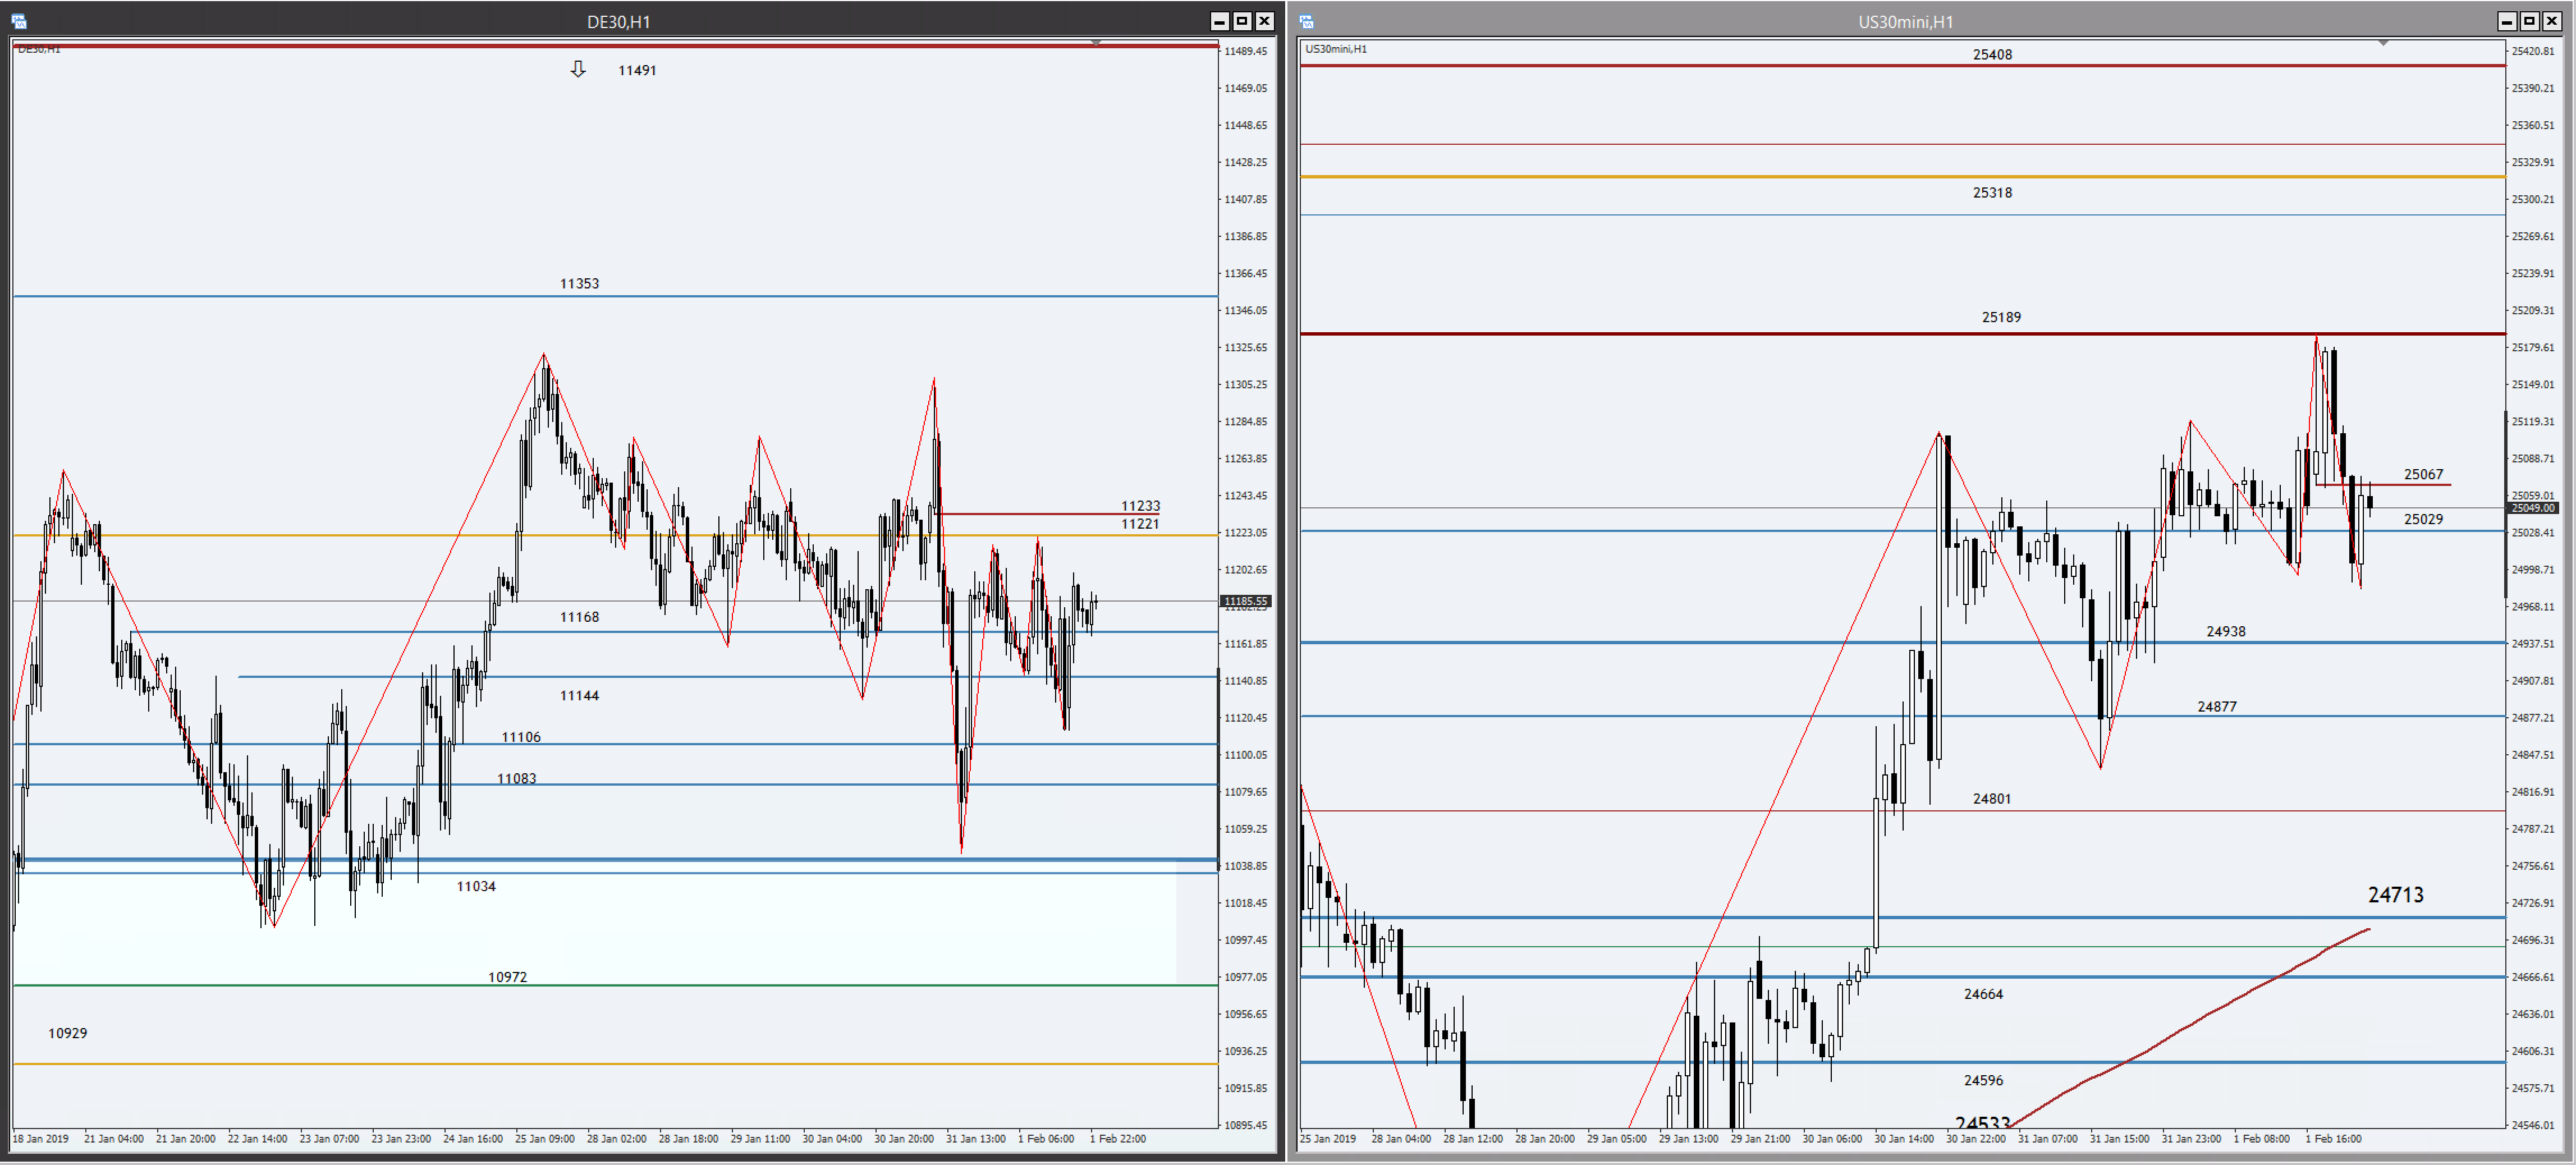Click the US30mini,H1 symbol caption inside chart

[x=1335, y=49]
